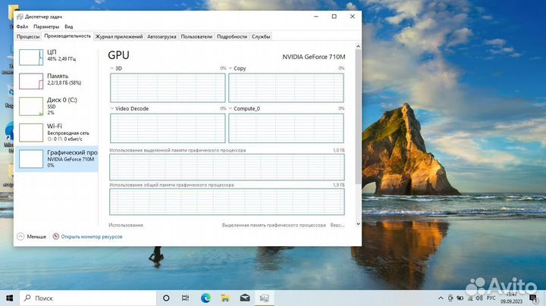Viewport: 546px width, 306px height.
Task: Open the Параметры menu
Action: coord(46,27)
